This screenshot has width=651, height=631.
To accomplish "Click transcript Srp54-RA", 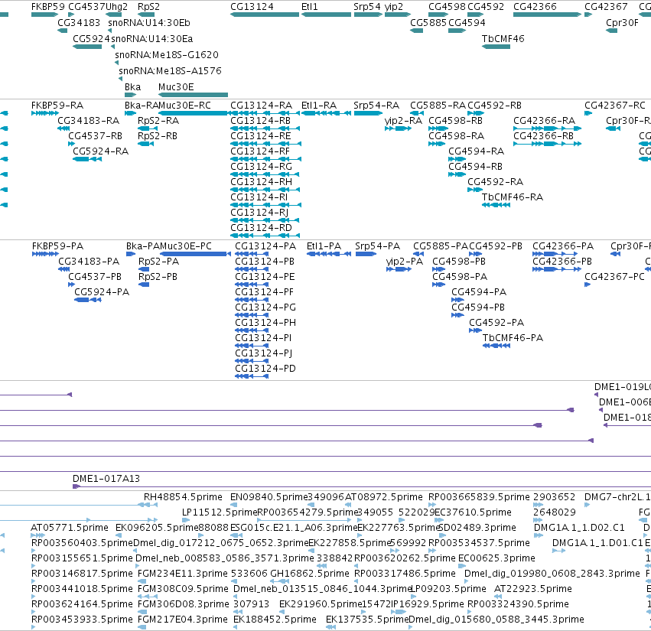I will pyautogui.click(x=376, y=106).
